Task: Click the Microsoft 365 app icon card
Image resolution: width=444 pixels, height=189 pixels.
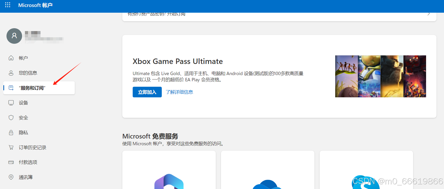Action: (x=169, y=170)
